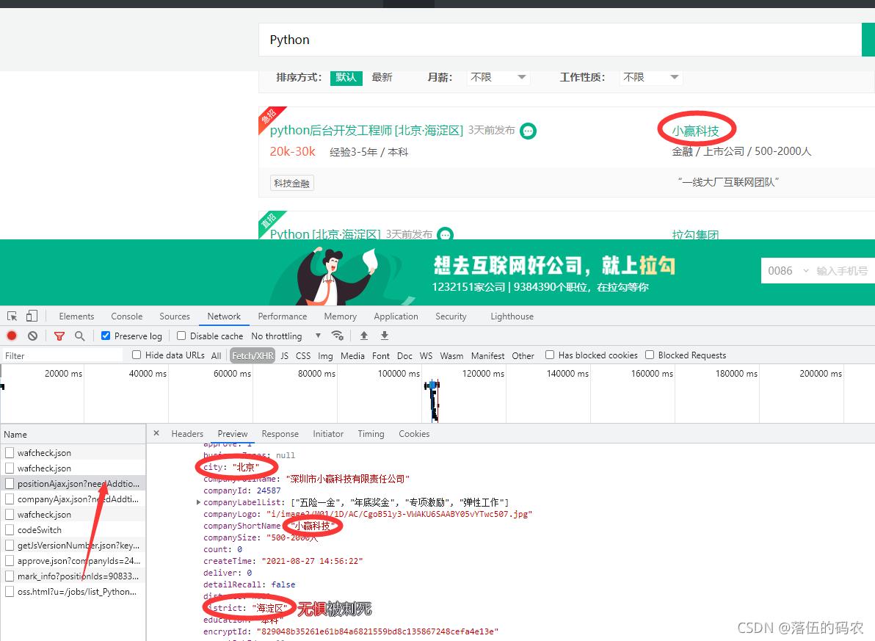Select the 最新 sort option

(x=382, y=77)
